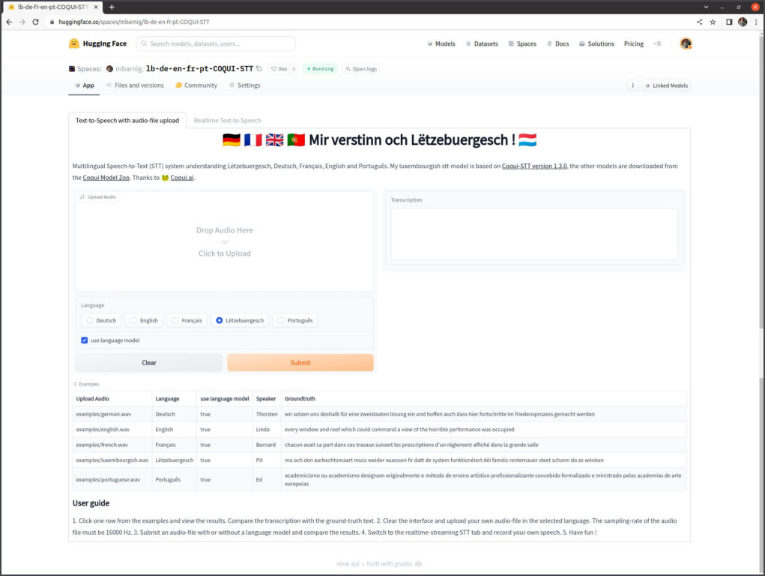This screenshot has width=765, height=576.
Task: Switch to the Realtime Text-to-Speech tab
Action: 227,120
